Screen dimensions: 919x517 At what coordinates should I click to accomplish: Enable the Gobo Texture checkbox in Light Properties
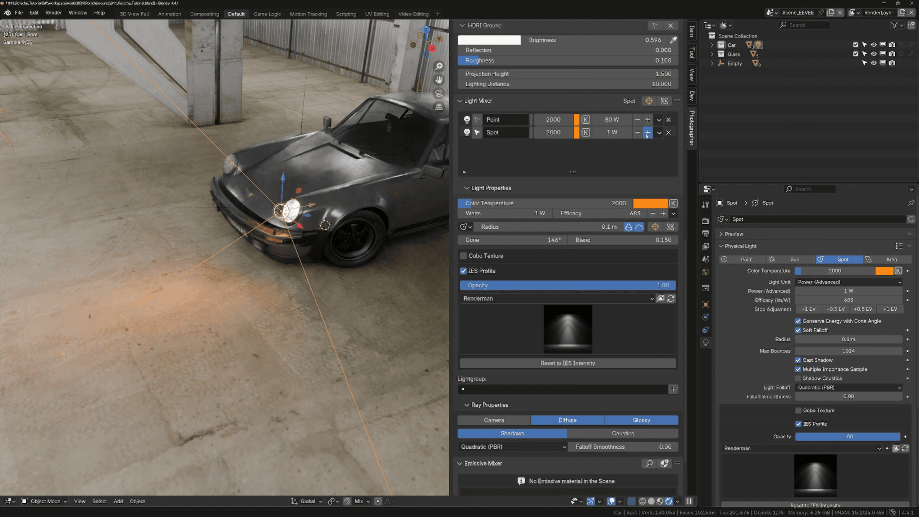click(463, 256)
